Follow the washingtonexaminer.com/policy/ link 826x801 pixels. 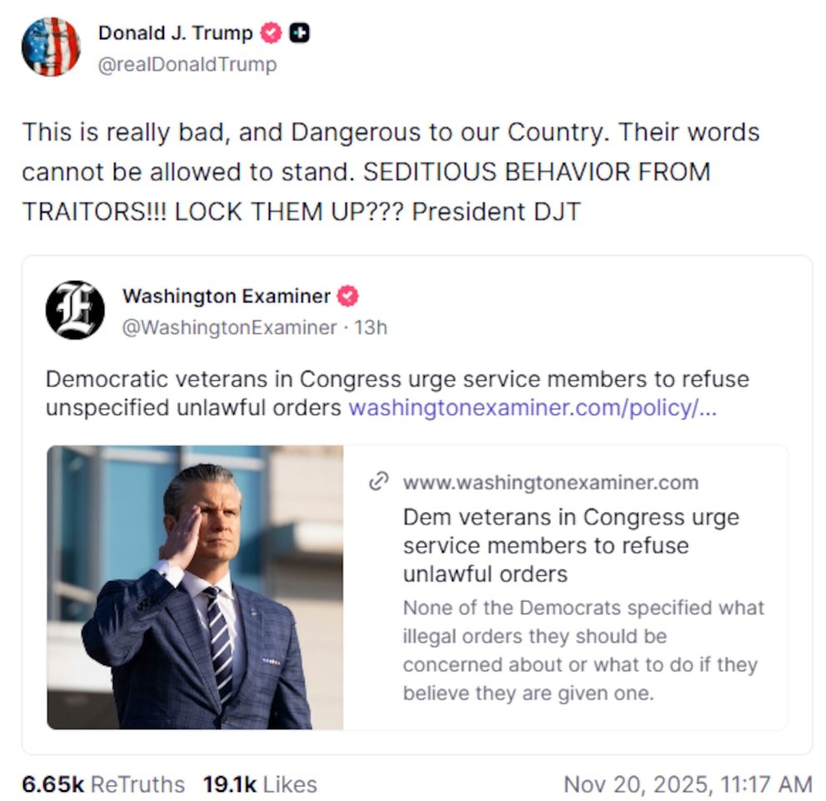point(531,408)
